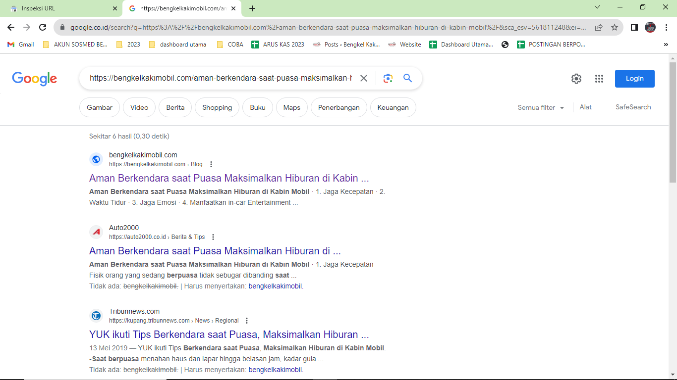The height and width of the screenshot is (380, 677).
Task: Click the browser Back arrow
Action: pyautogui.click(x=11, y=27)
